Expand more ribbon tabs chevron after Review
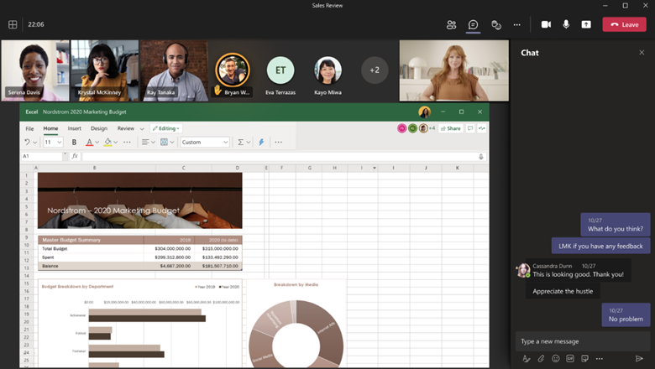 point(142,129)
